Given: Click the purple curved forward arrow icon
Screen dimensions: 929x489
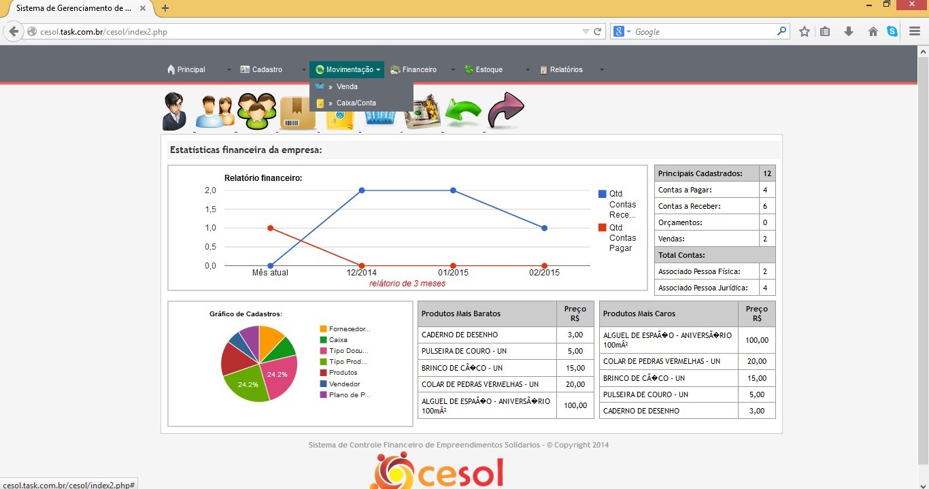Looking at the screenshot, I should (x=505, y=110).
